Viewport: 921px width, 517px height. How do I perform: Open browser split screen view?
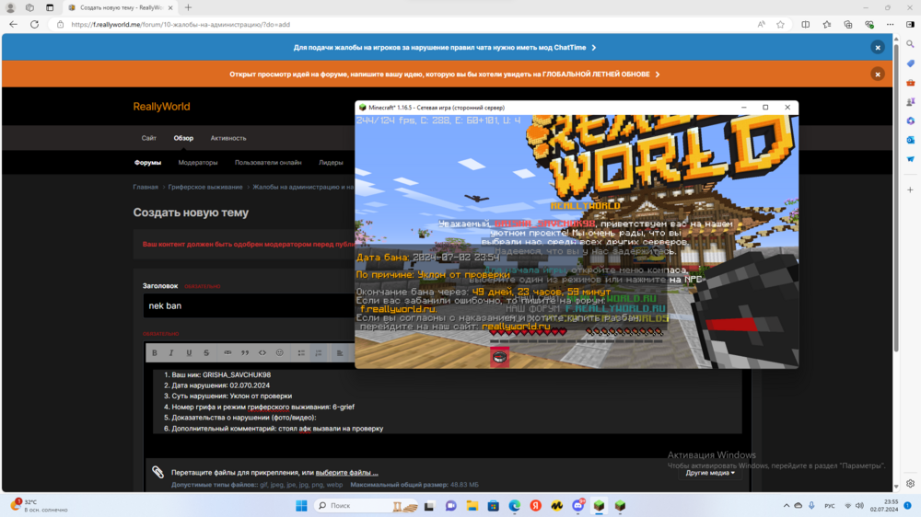[806, 25]
